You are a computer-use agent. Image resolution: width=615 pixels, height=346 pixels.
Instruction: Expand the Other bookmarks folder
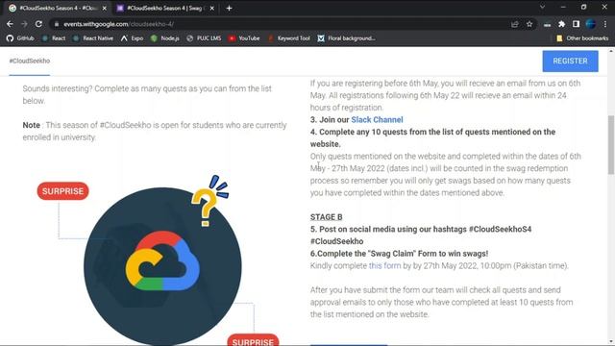[582, 38]
